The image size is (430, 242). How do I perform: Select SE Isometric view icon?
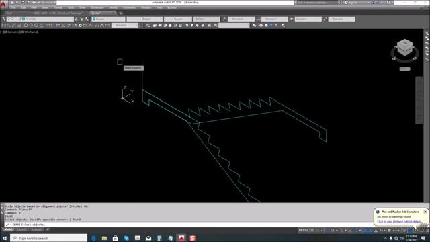(192, 26)
